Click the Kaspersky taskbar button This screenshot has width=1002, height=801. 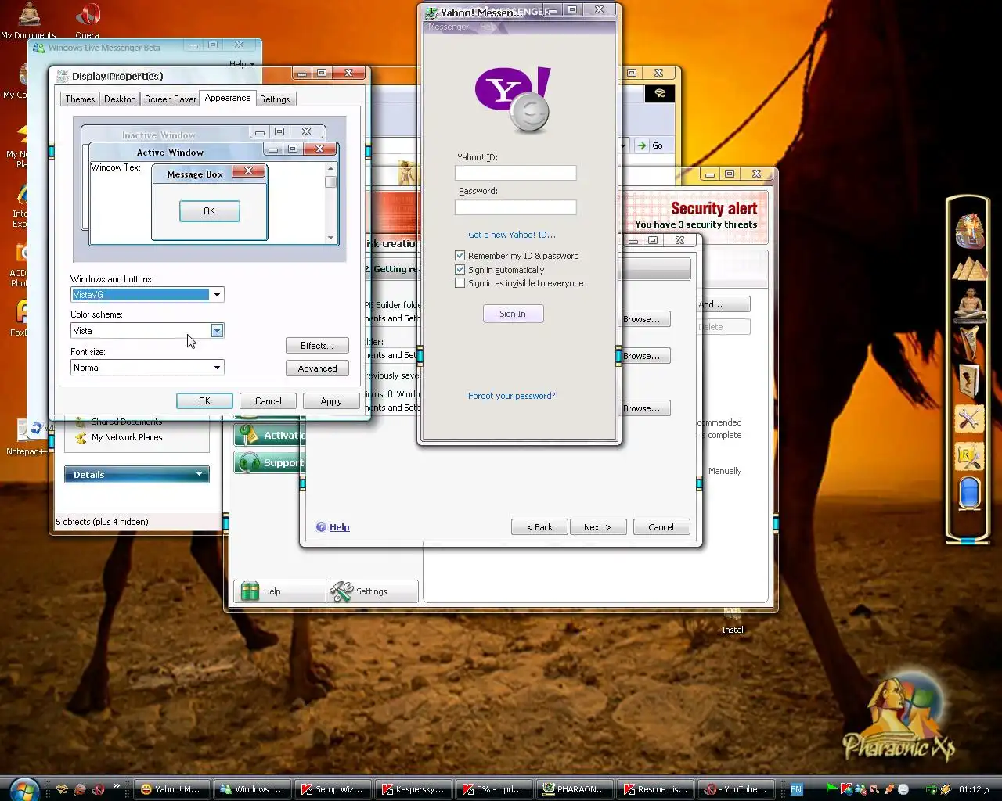413,789
